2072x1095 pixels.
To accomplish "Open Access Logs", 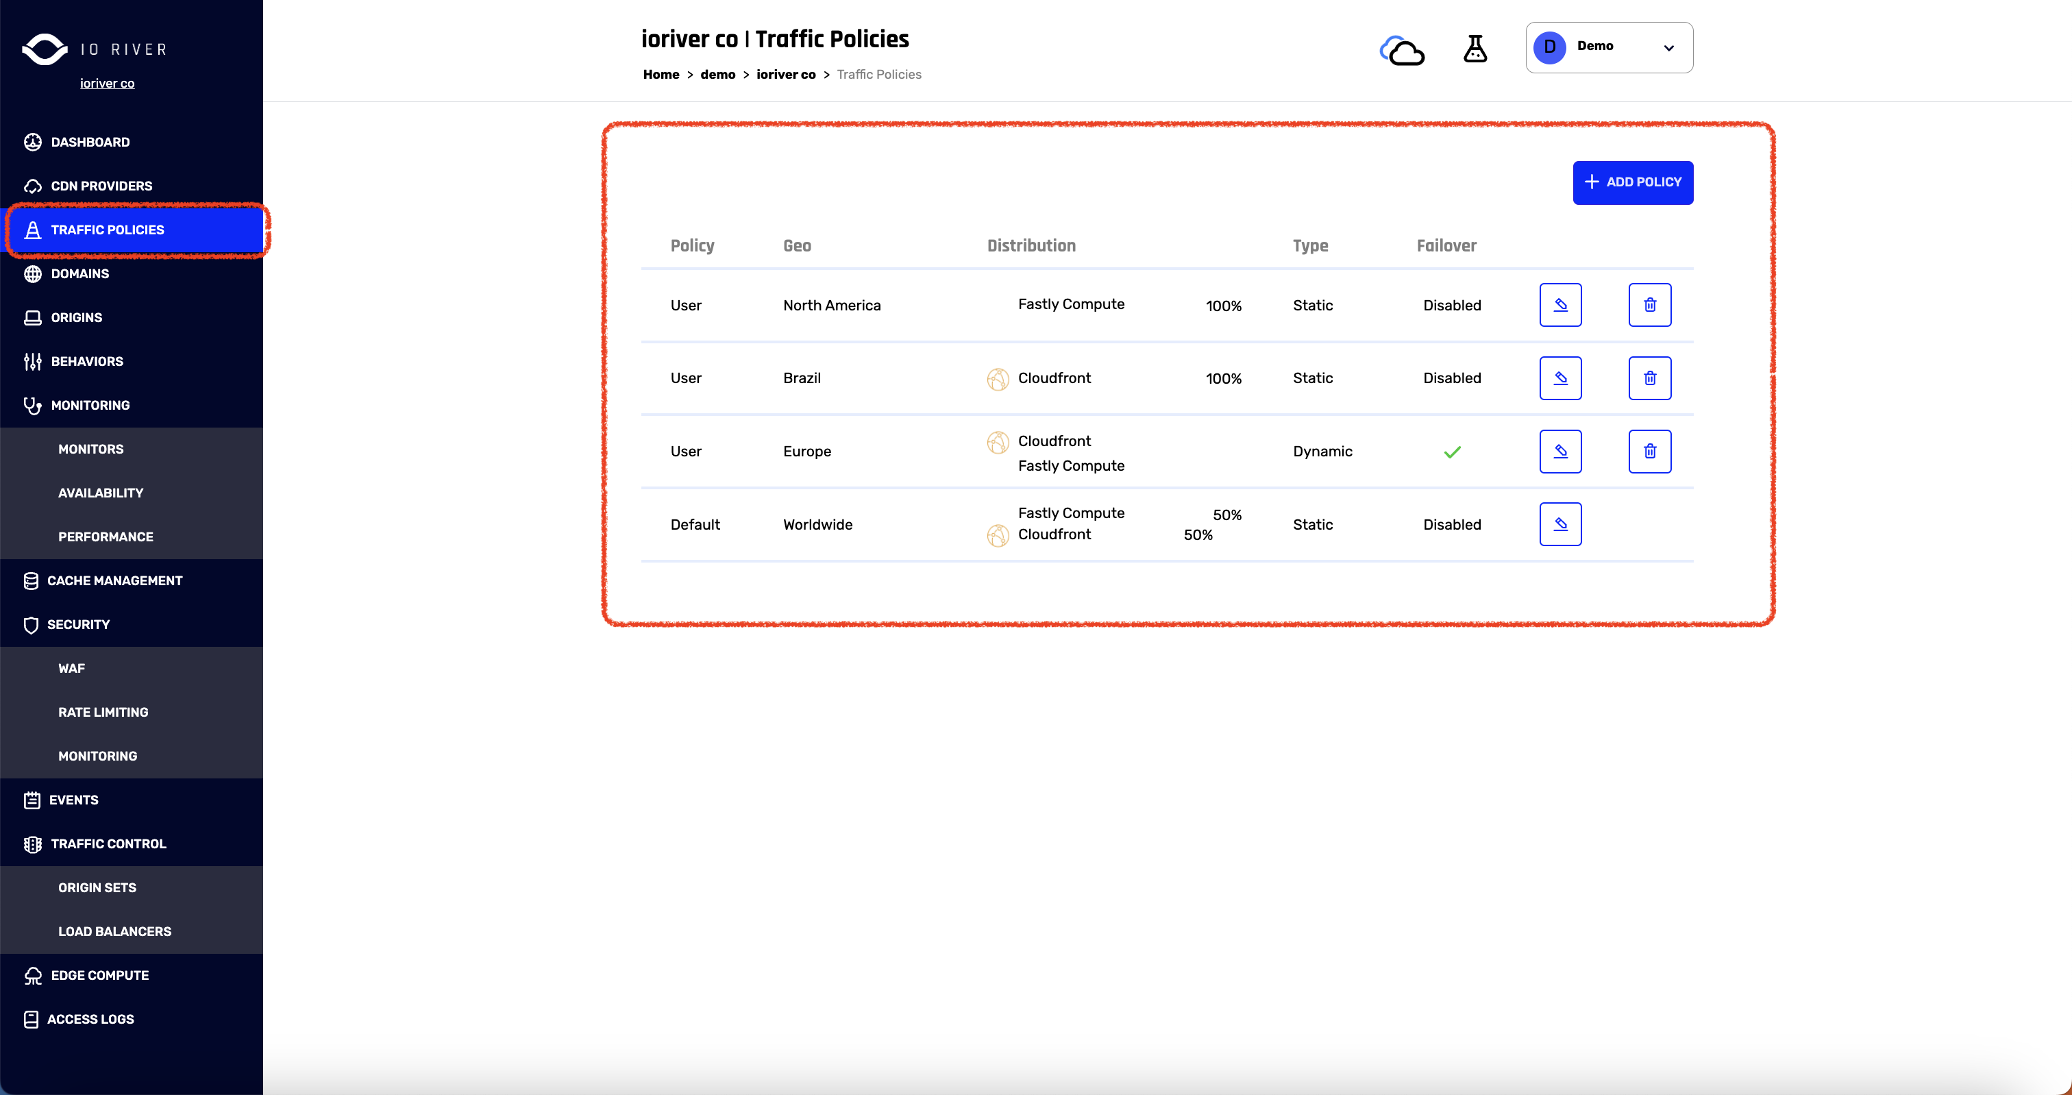I will [x=90, y=1020].
